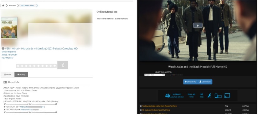Click the Flash player icon

pyautogui.click(x=209, y=96)
